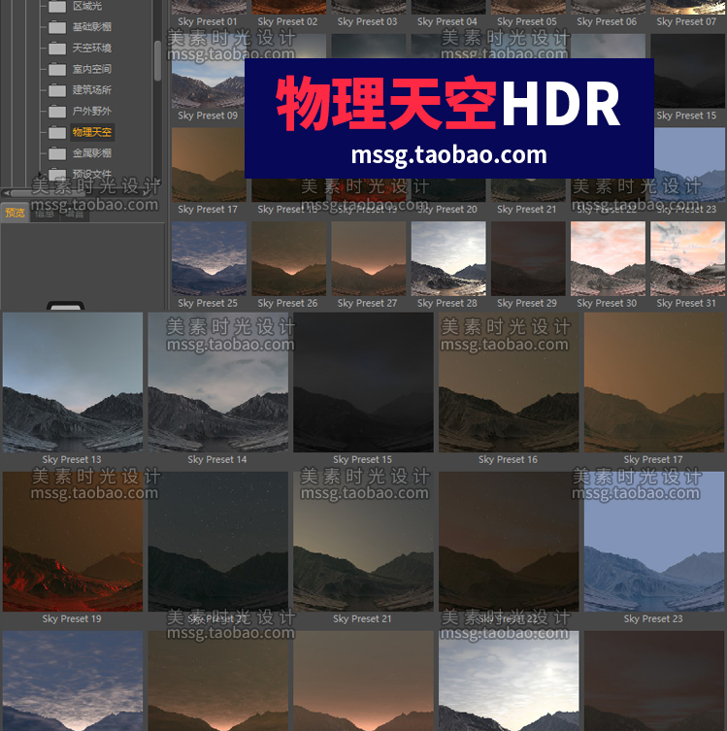Click the 基础影棚 folder icon
Screen dimensions: 727x731
coord(56,27)
